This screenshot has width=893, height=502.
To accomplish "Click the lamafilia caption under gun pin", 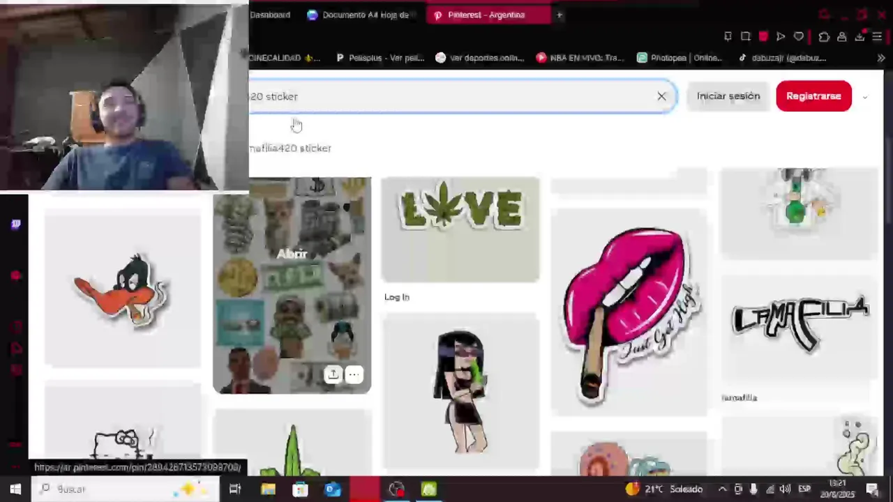I will [x=739, y=397].
